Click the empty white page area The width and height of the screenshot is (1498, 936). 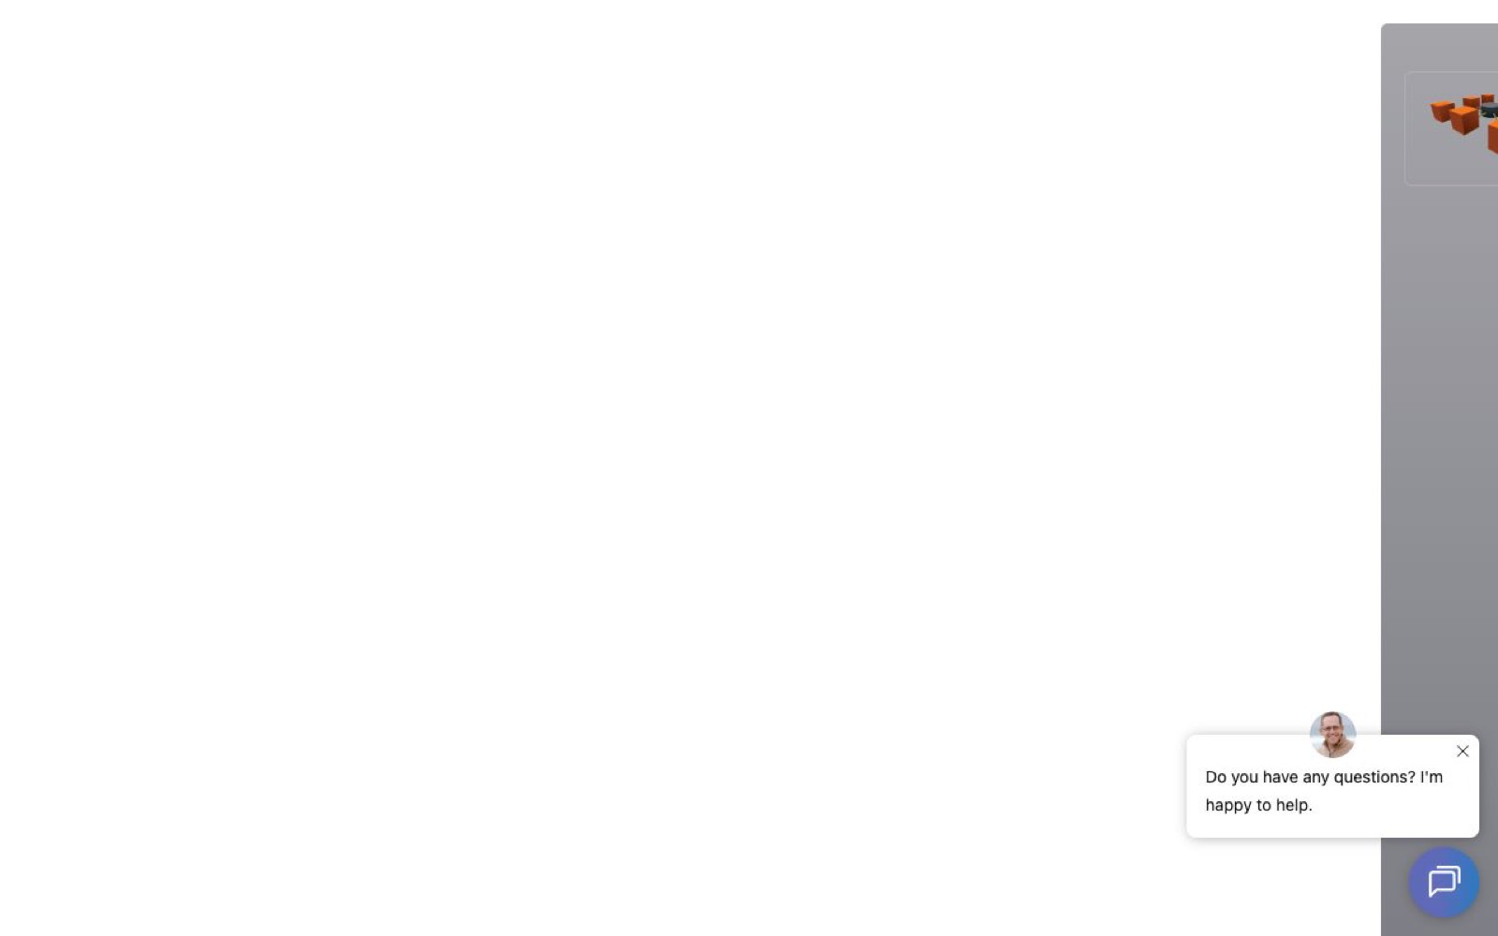coord(655,421)
